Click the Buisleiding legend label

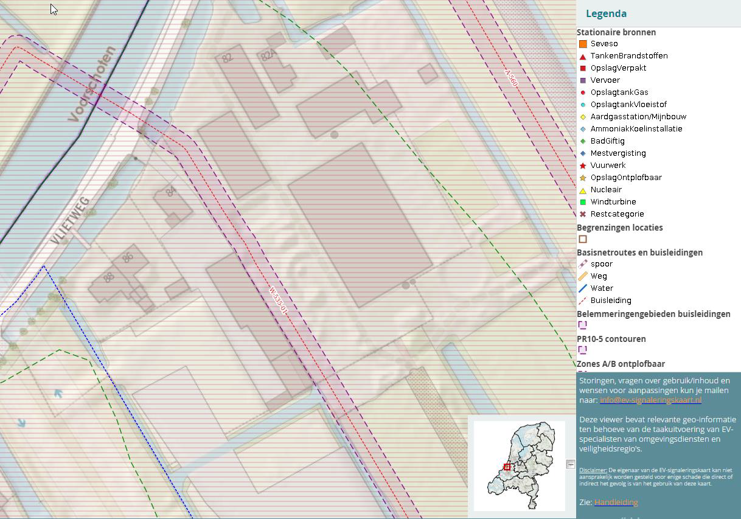point(611,301)
